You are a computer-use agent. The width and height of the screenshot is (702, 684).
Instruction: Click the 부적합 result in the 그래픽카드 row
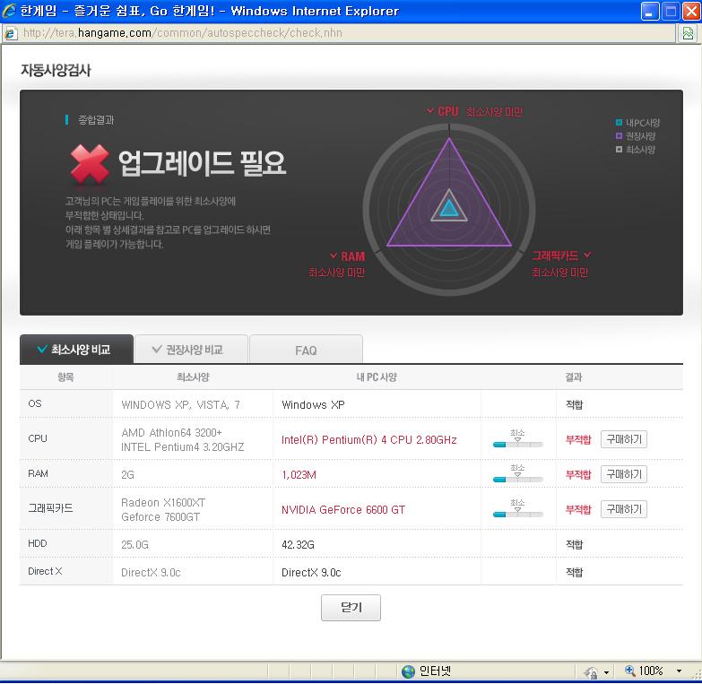578,509
